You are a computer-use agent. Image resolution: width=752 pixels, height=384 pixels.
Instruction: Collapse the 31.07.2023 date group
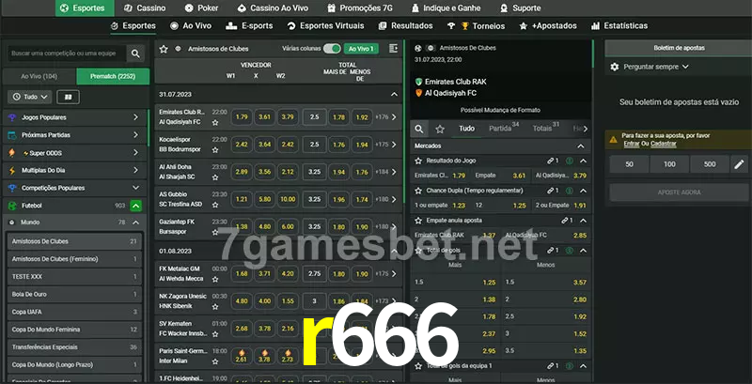point(394,94)
